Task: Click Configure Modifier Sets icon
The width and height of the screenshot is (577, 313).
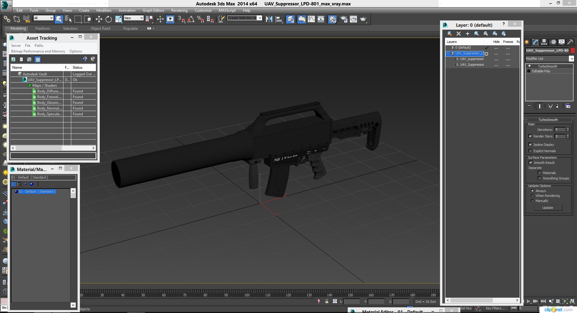Action: tap(568, 106)
